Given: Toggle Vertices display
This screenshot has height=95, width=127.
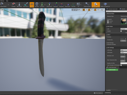Looking at the screenshot, I should [x=73, y=5].
